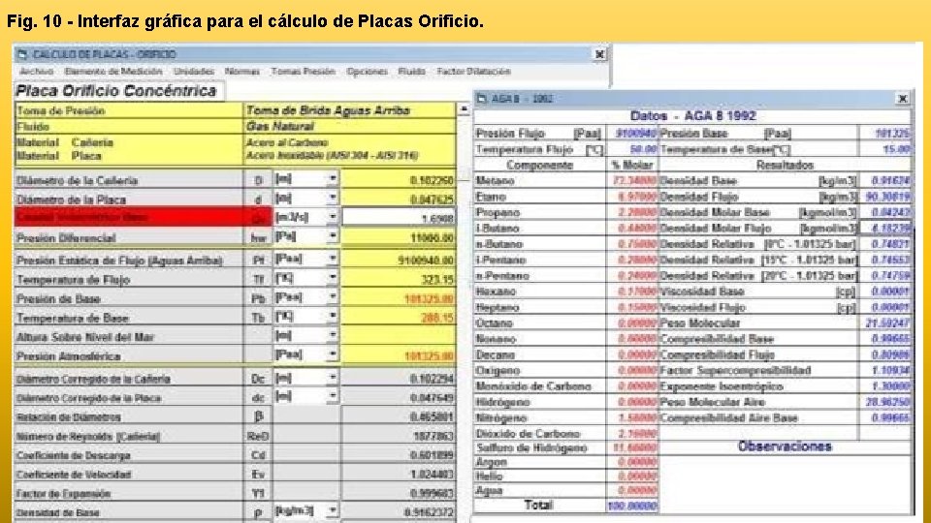Select the Toma de Brida Aguas Arriba value
931x523 pixels.
(328, 110)
